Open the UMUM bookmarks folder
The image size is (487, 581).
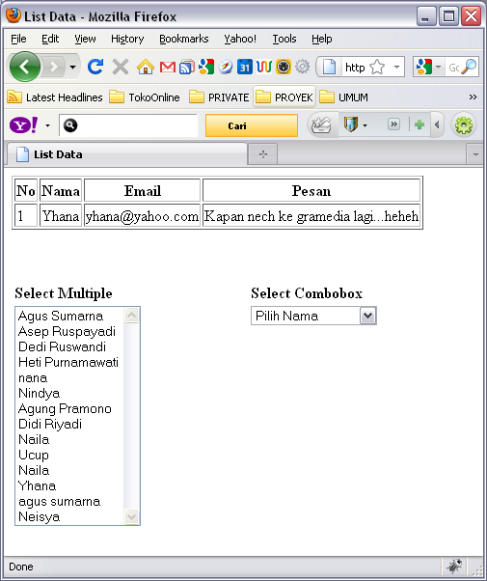343,97
